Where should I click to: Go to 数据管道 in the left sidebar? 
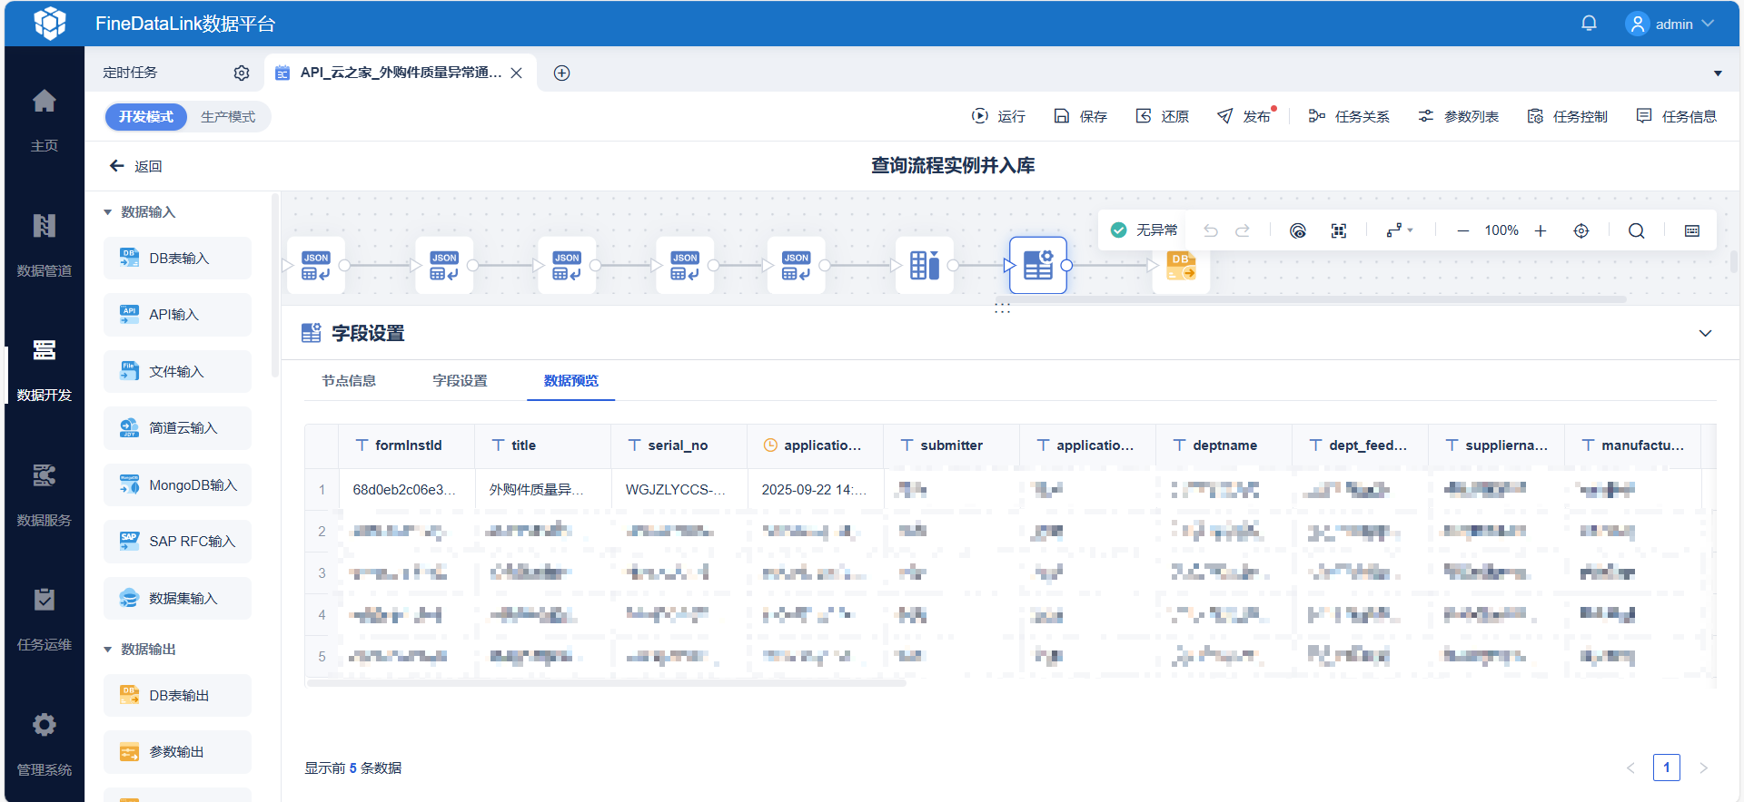point(44,244)
